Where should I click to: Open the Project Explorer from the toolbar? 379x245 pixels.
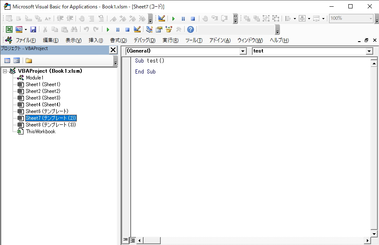[149, 29]
